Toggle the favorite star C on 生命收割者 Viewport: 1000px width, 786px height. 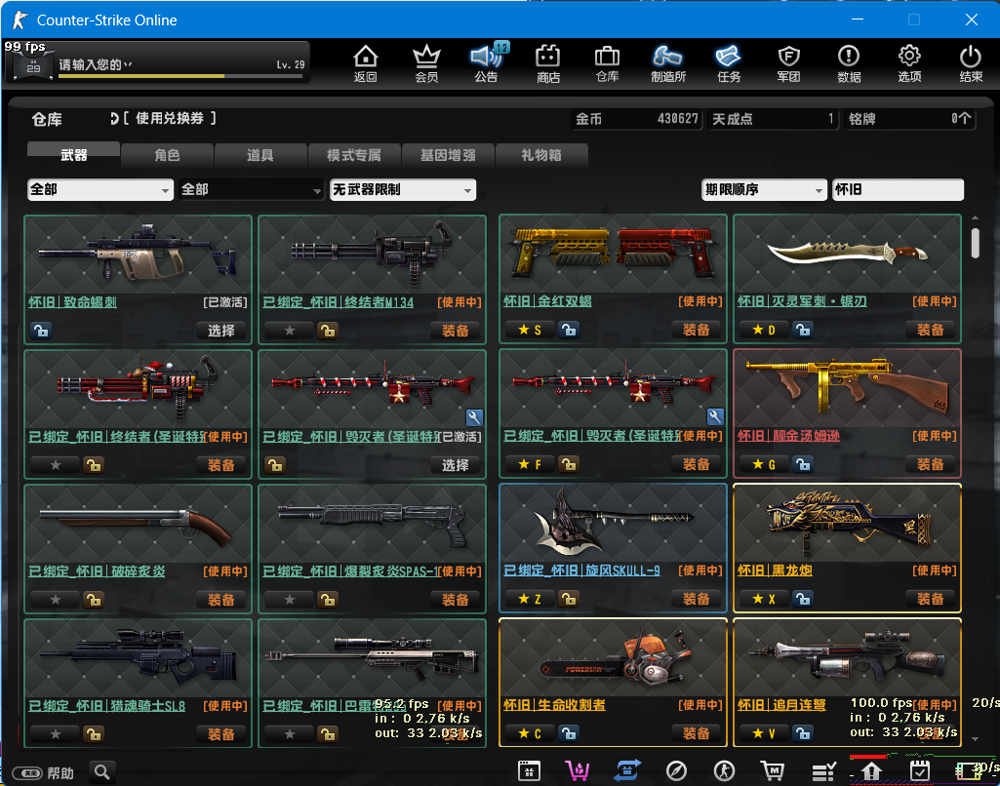[530, 733]
